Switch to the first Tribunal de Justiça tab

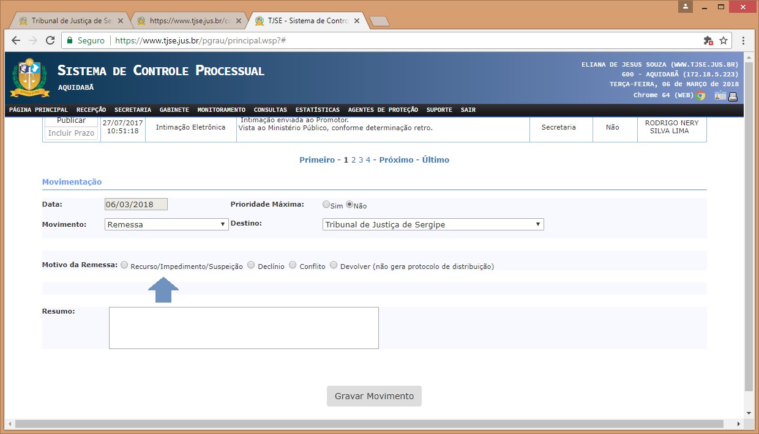[x=67, y=20]
